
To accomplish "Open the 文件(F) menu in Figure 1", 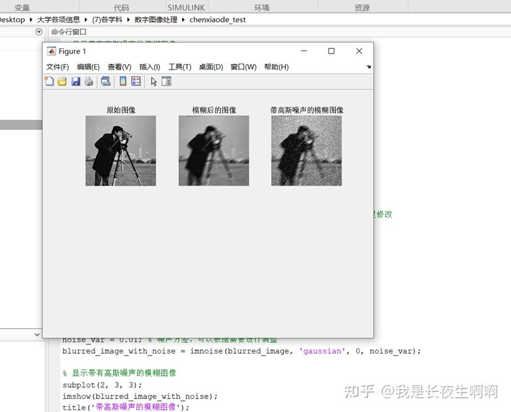I will coord(57,67).
